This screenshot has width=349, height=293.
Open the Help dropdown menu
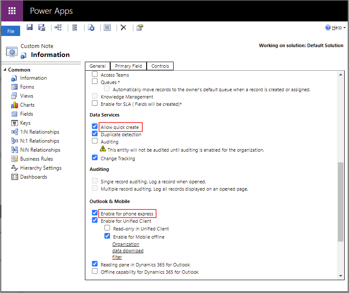tap(336, 27)
